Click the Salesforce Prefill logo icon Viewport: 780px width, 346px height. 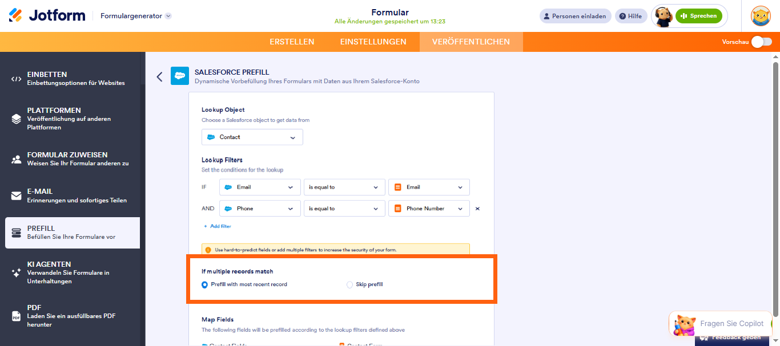[x=180, y=76]
